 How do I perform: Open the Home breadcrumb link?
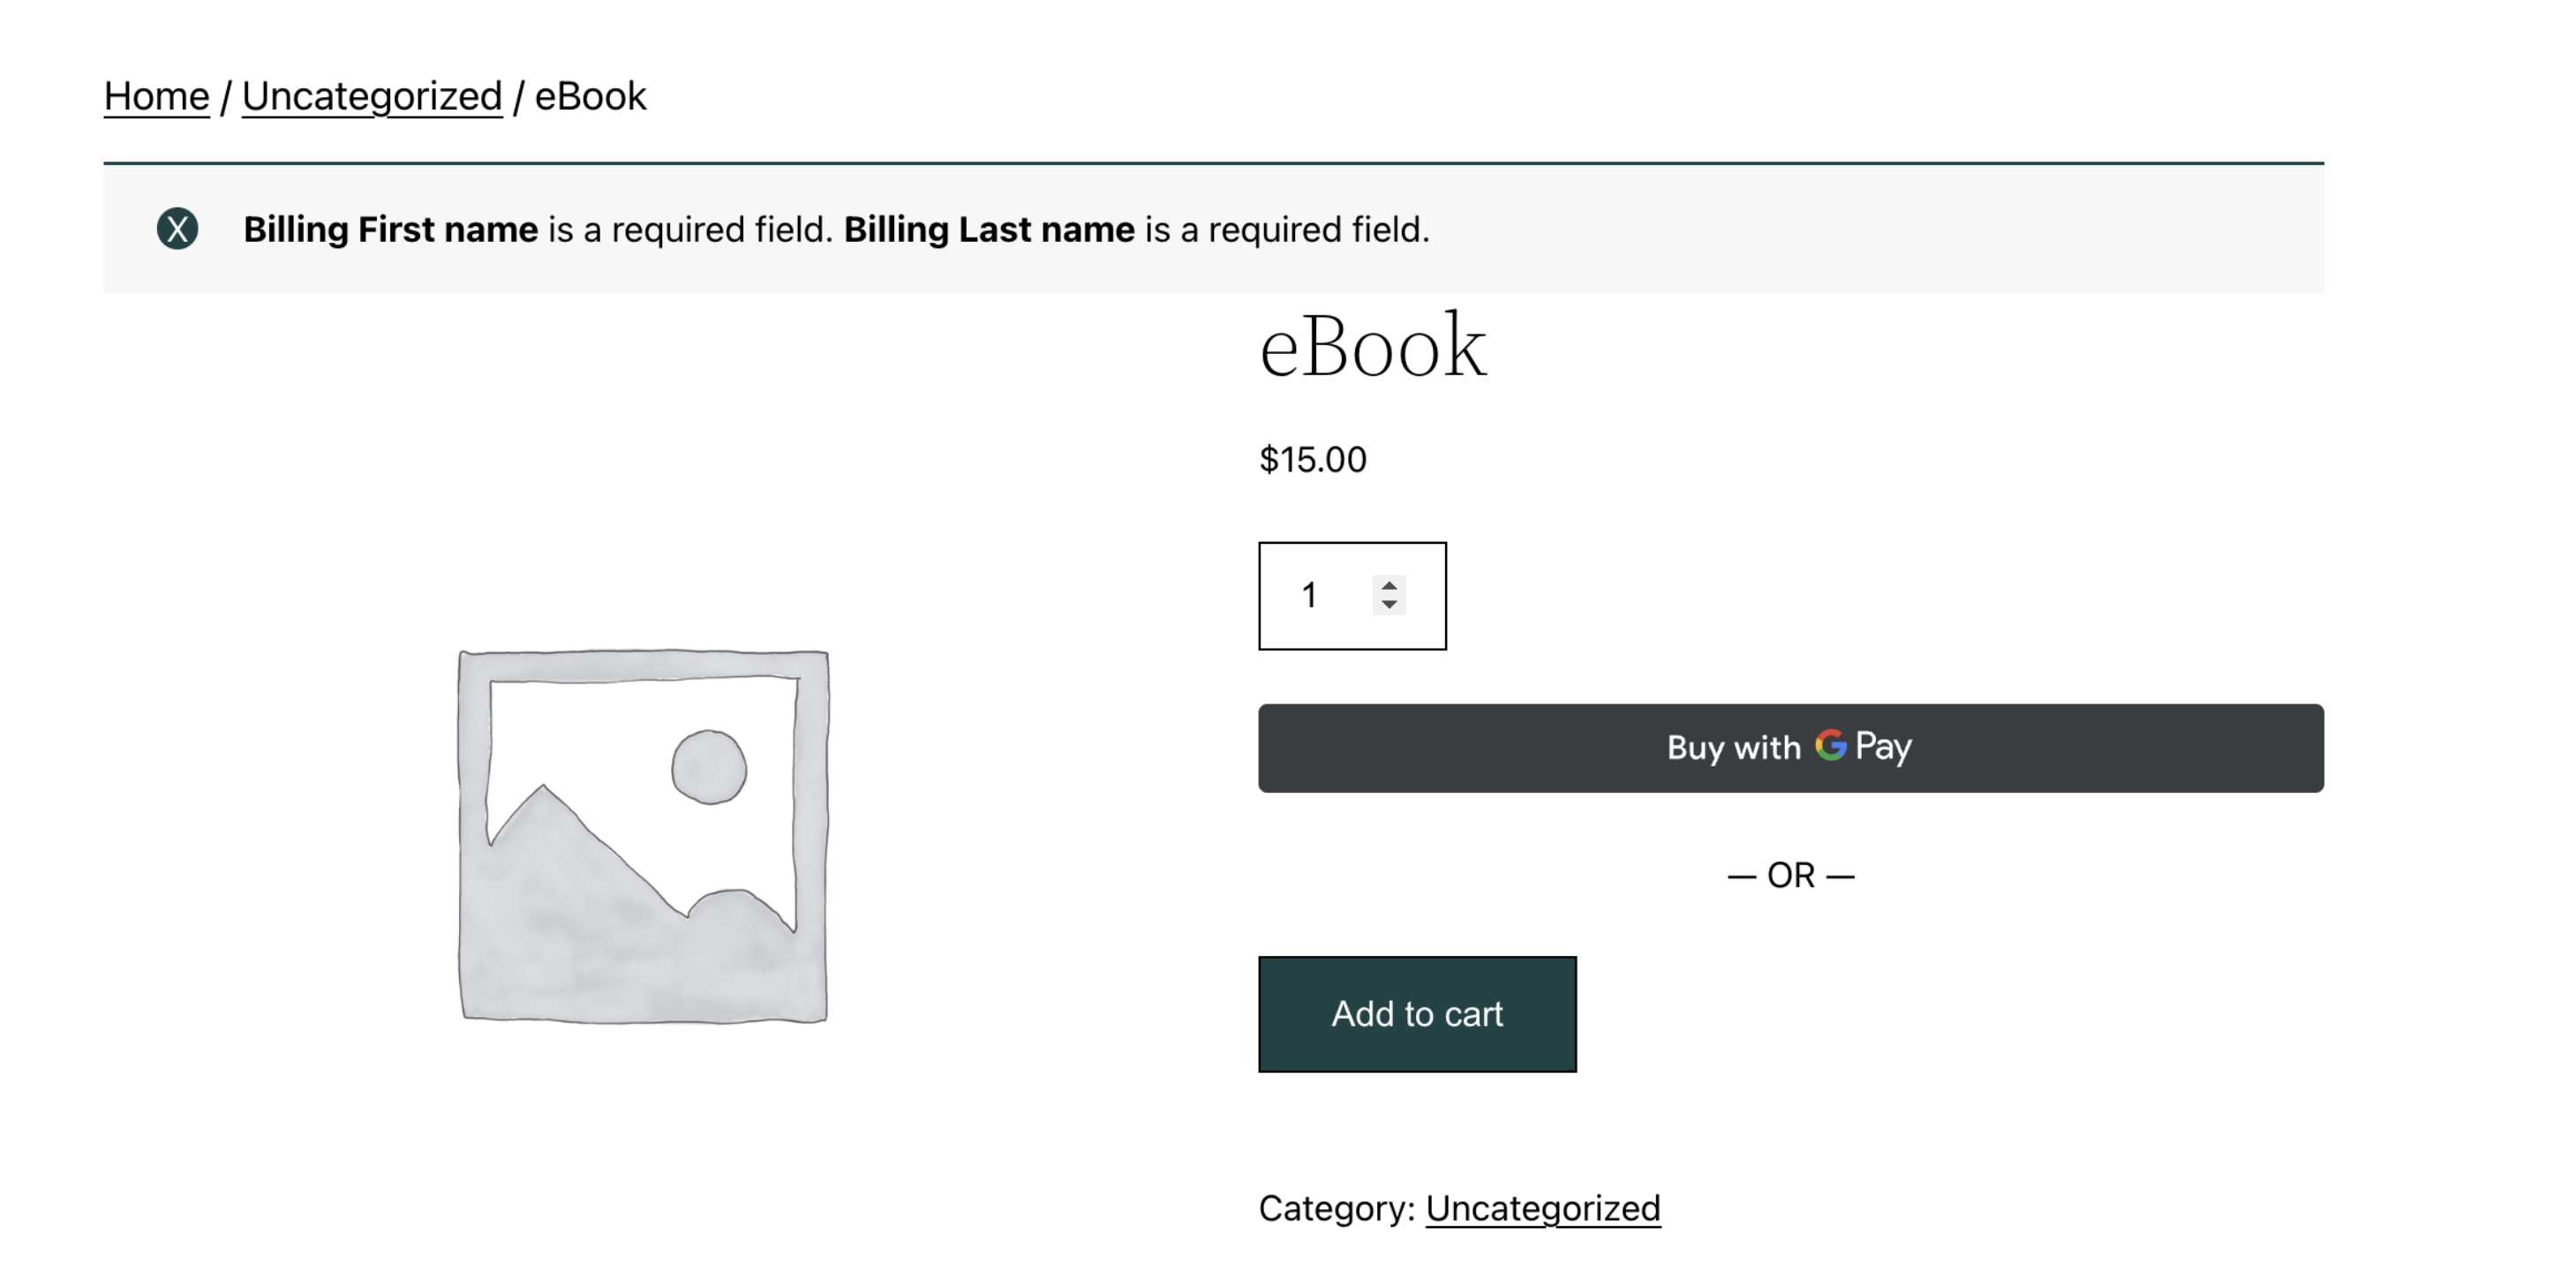point(156,95)
